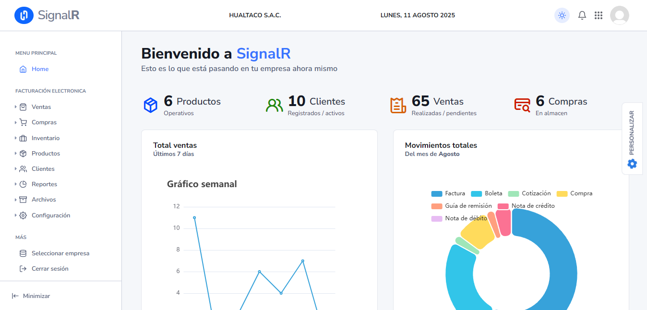Select the Seleccionar empresa link

[60, 253]
